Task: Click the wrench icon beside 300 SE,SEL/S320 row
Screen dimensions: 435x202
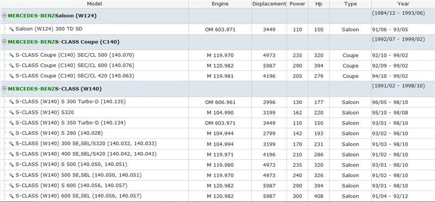Action: [11, 144]
